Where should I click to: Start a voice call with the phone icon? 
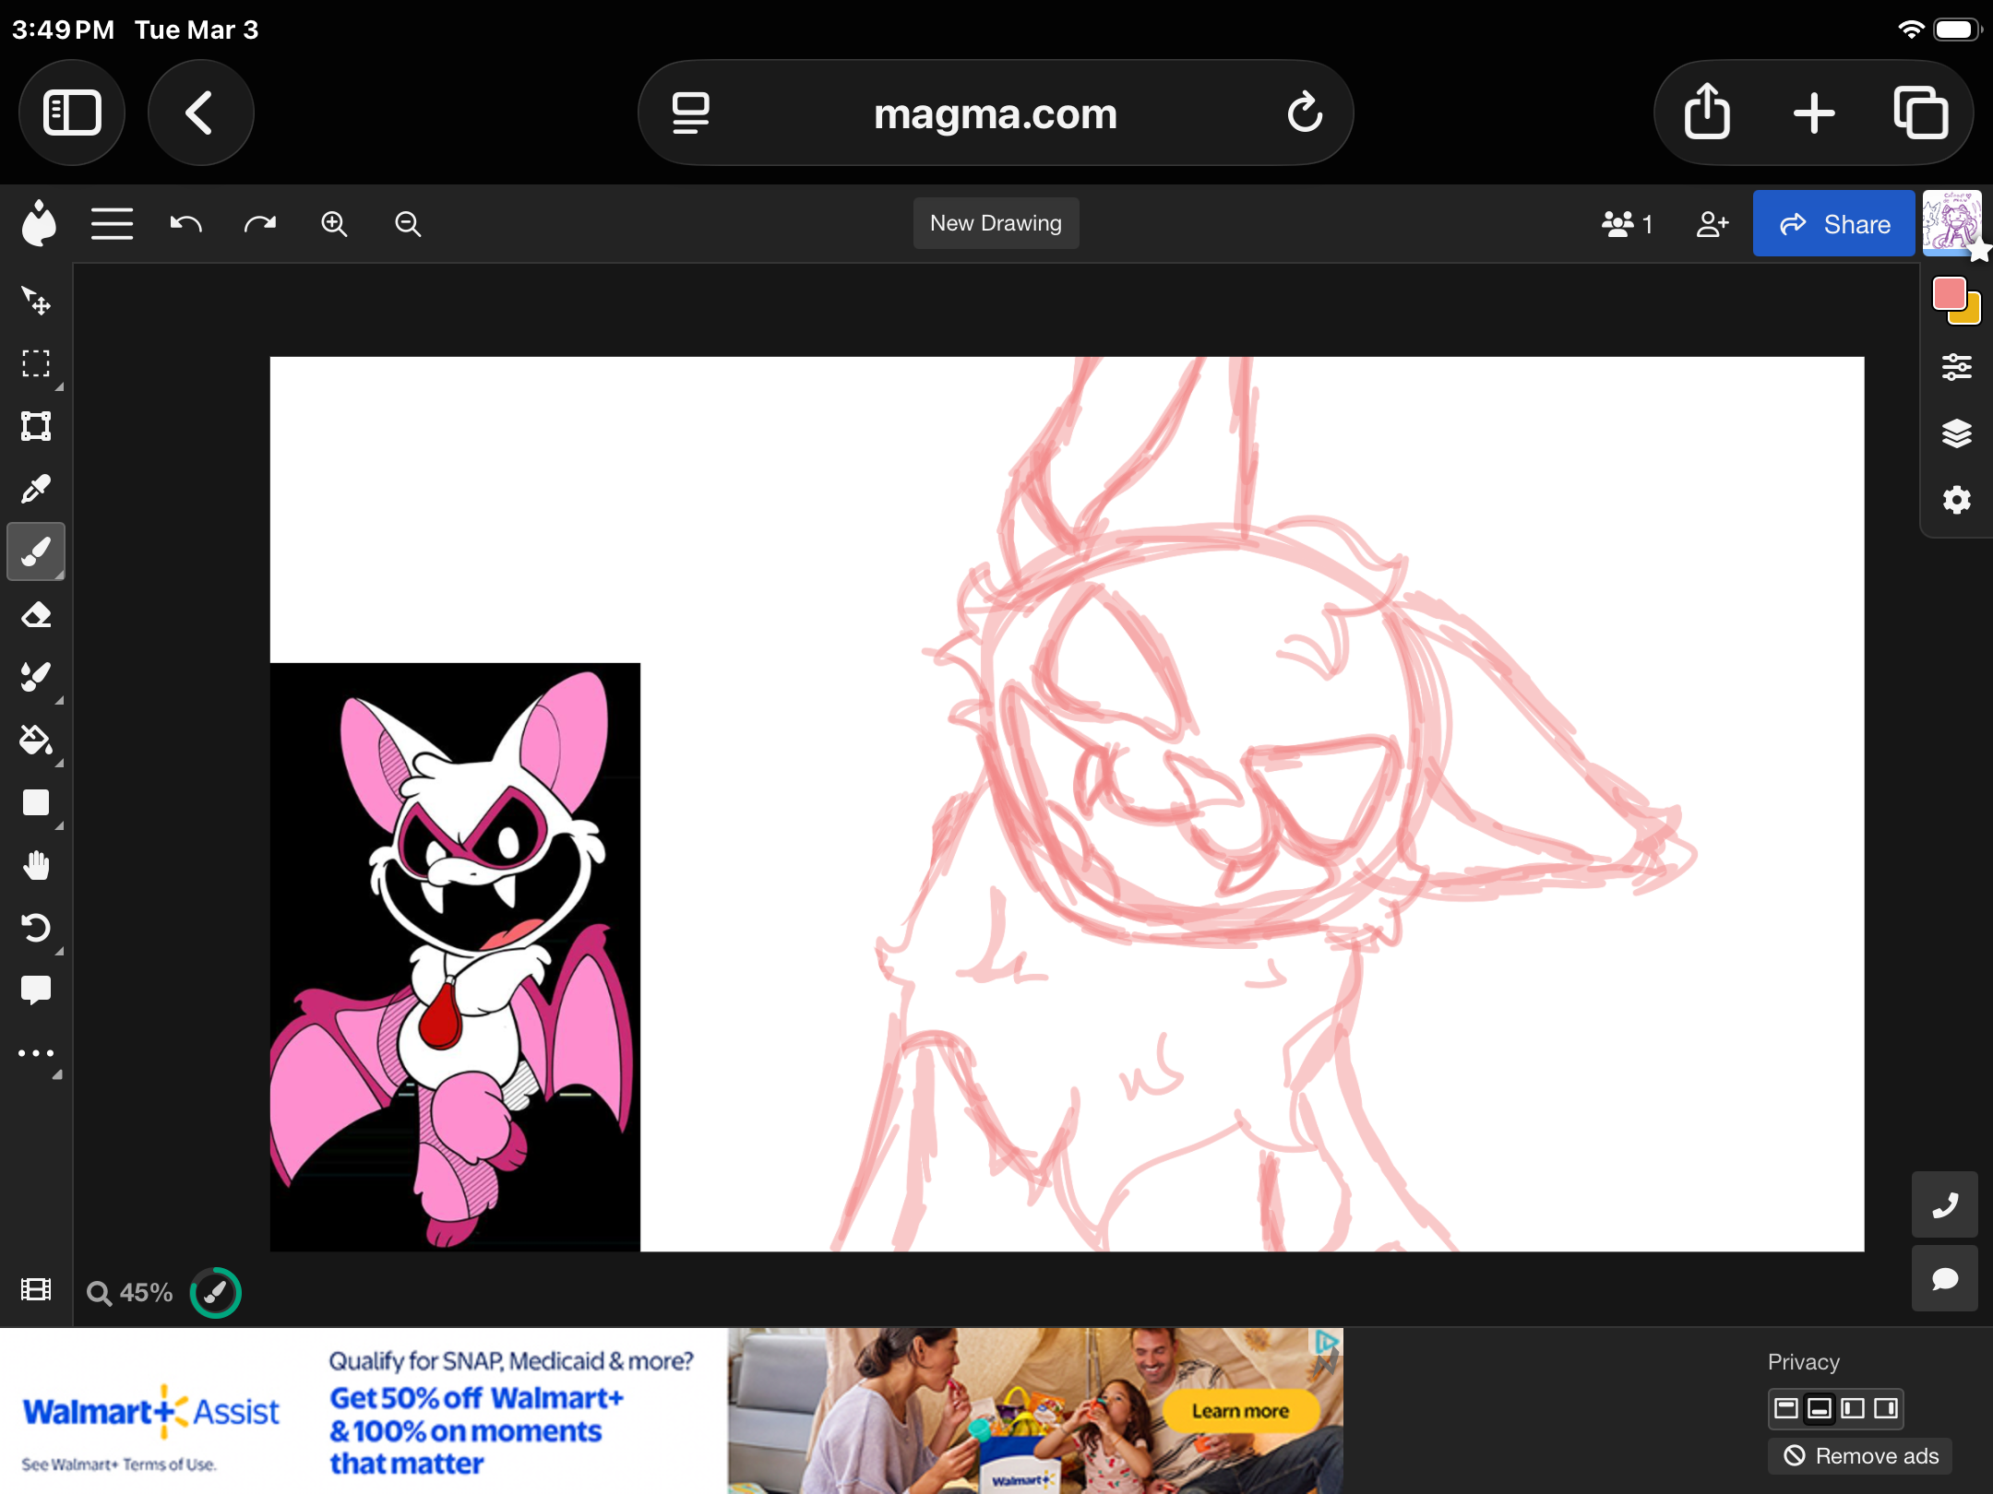pyautogui.click(x=1945, y=1205)
